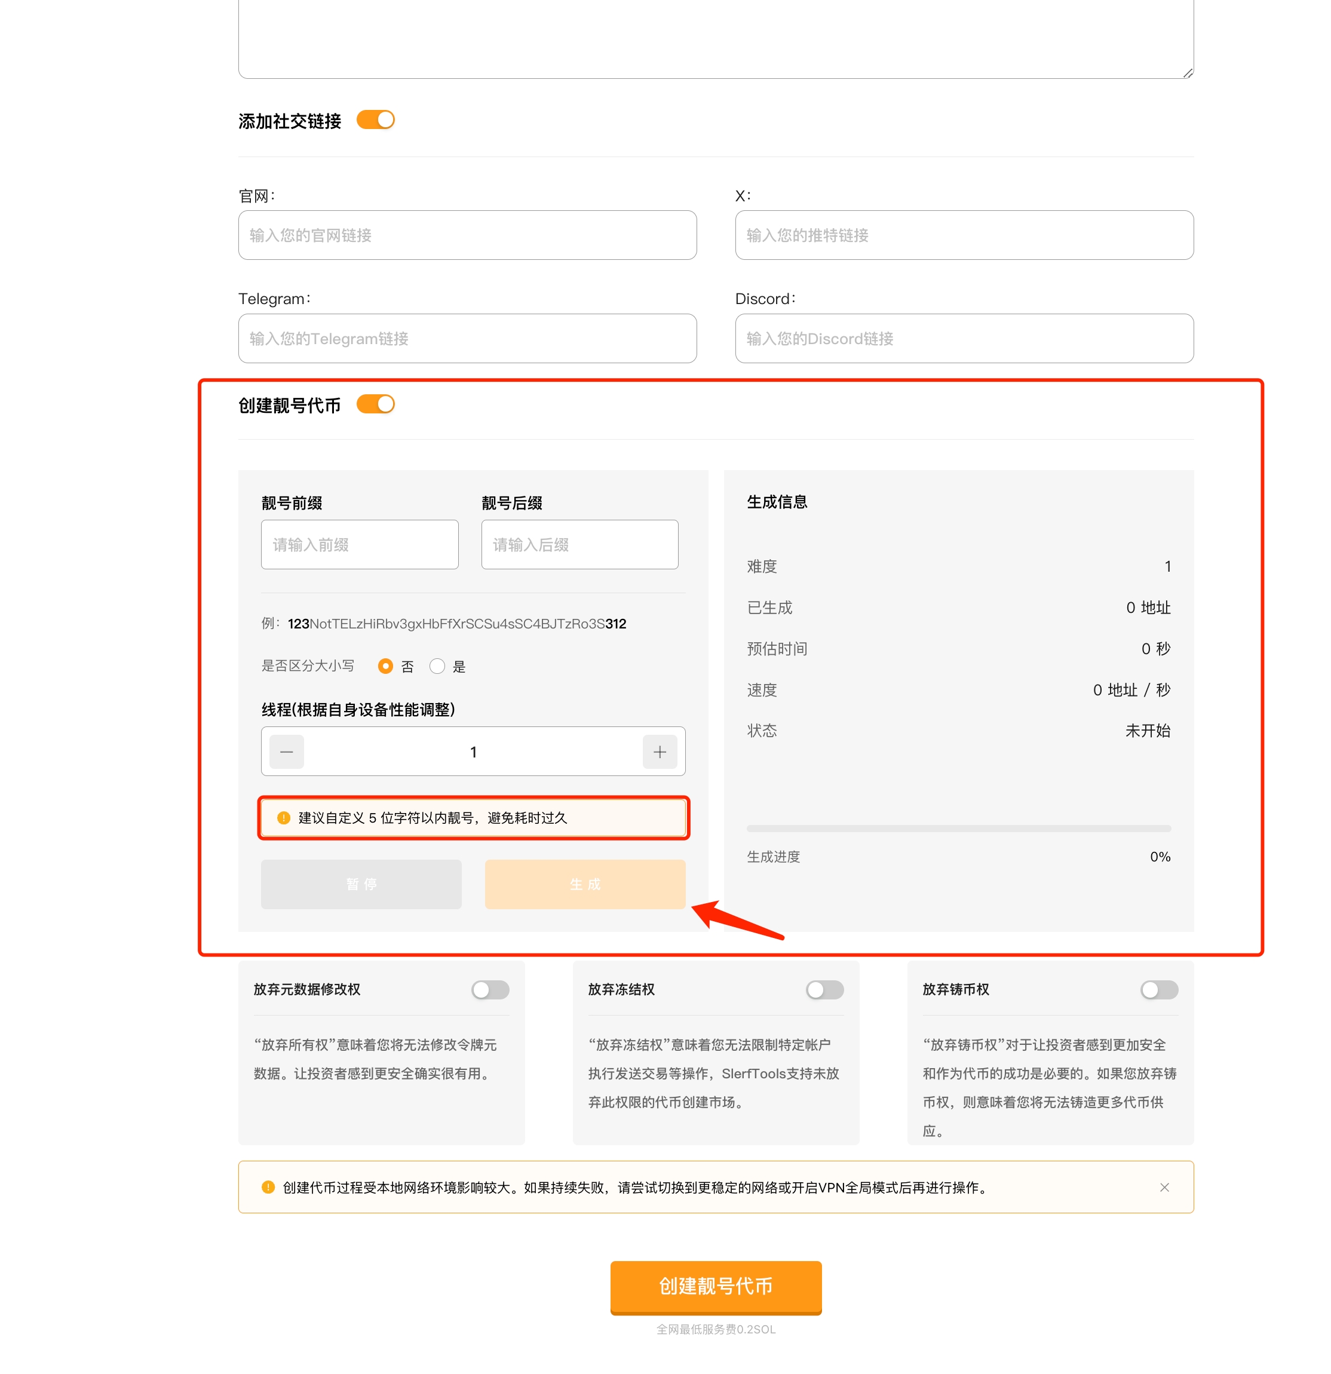Enable the 放弃元数据修改权 switch
This screenshot has height=1374, width=1331.
[489, 989]
